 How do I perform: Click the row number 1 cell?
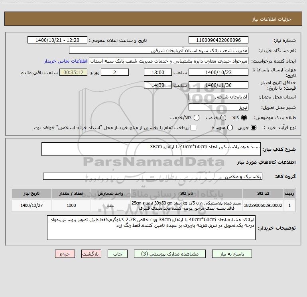289,205
